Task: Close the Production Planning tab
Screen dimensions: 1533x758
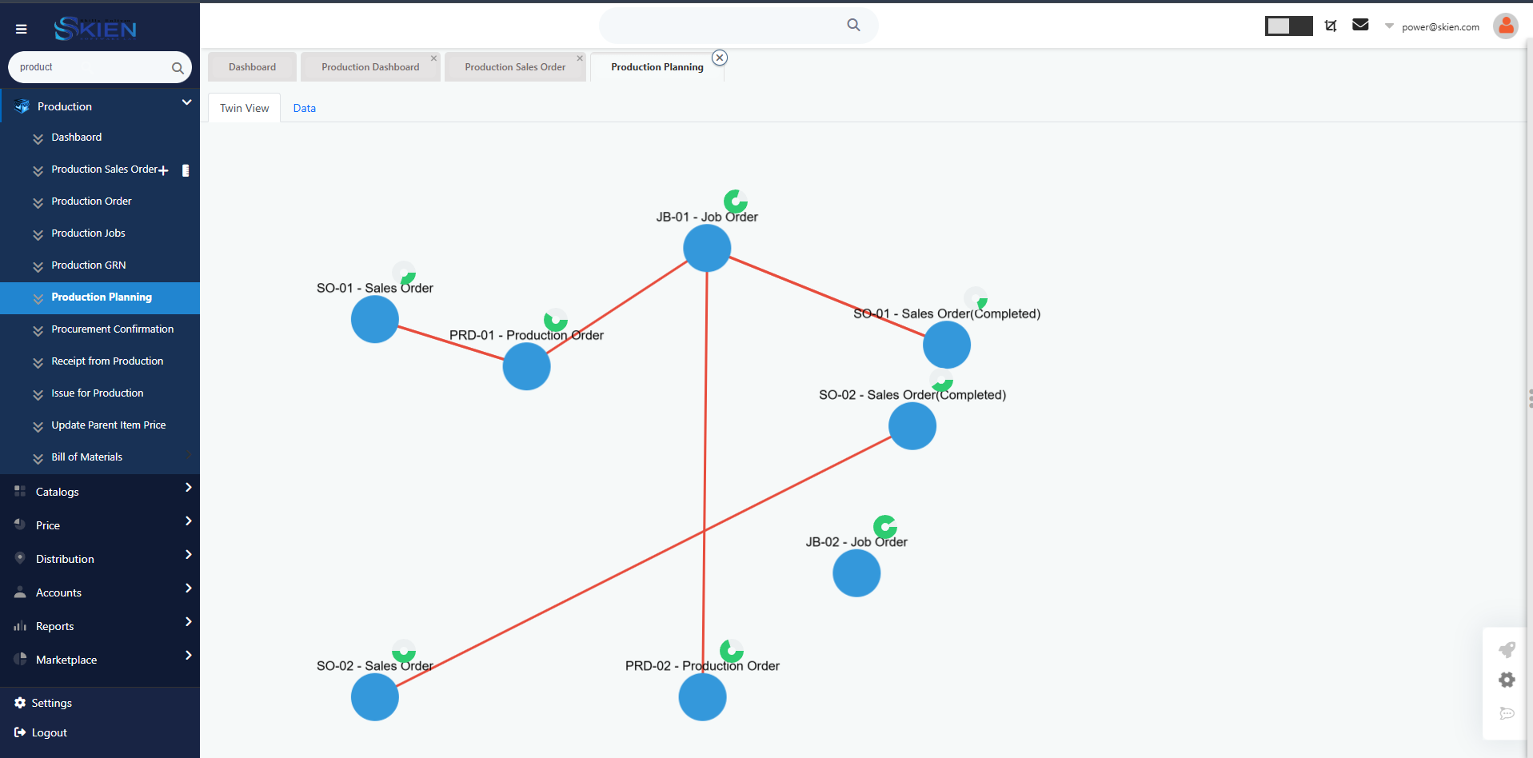Action: point(720,58)
